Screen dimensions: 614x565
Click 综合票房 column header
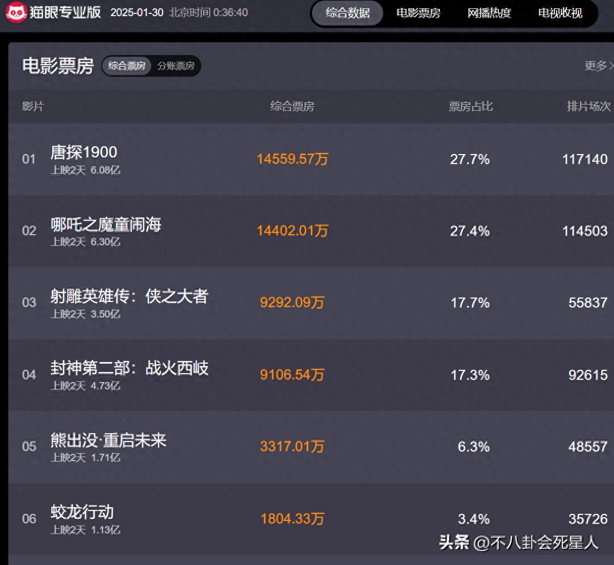[x=292, y=107]
